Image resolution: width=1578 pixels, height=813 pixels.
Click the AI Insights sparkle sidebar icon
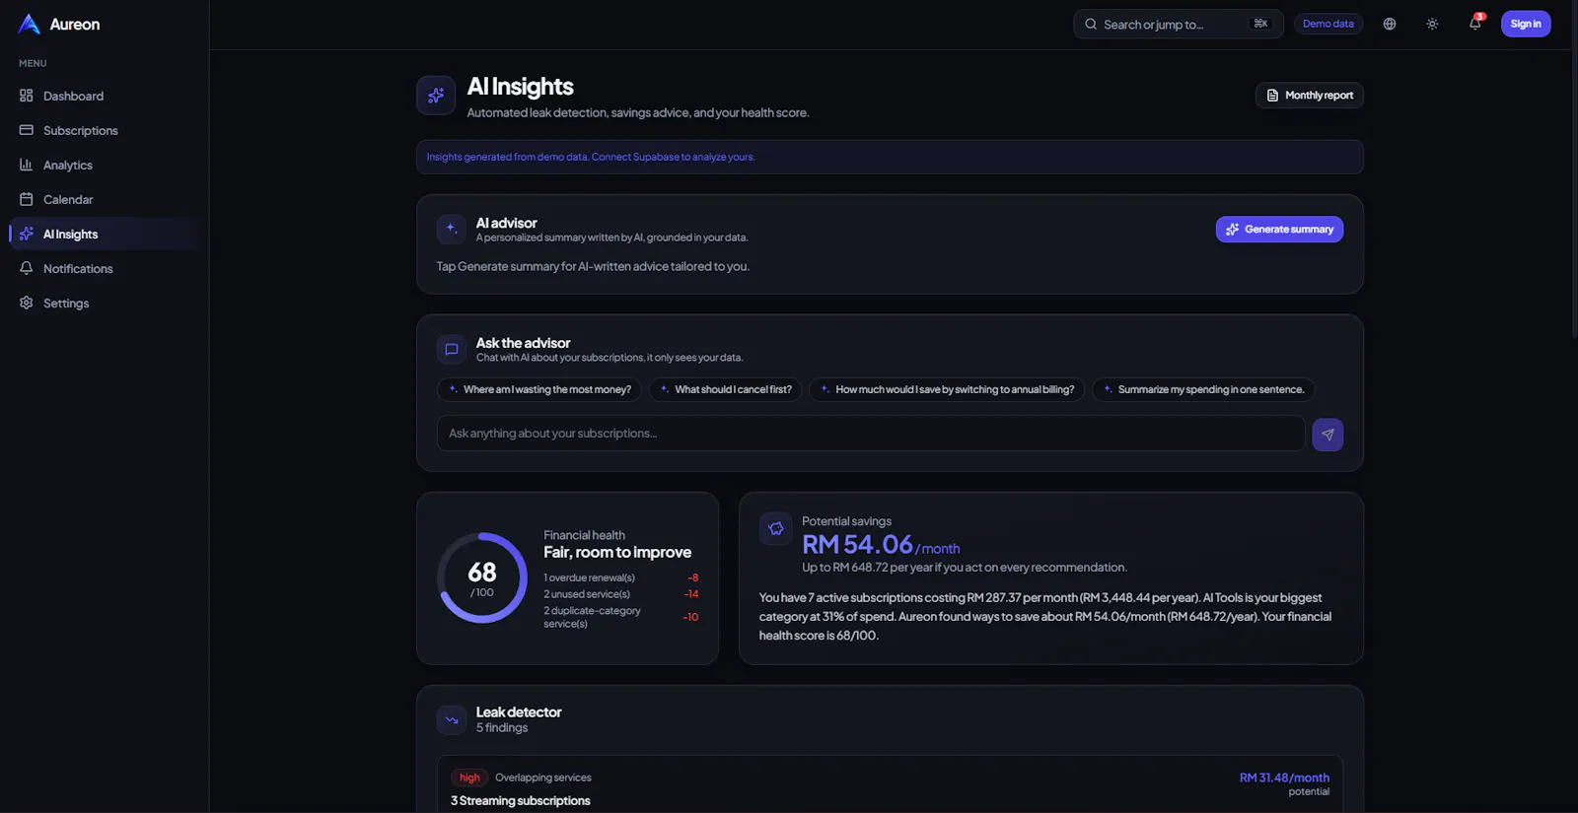27,234
